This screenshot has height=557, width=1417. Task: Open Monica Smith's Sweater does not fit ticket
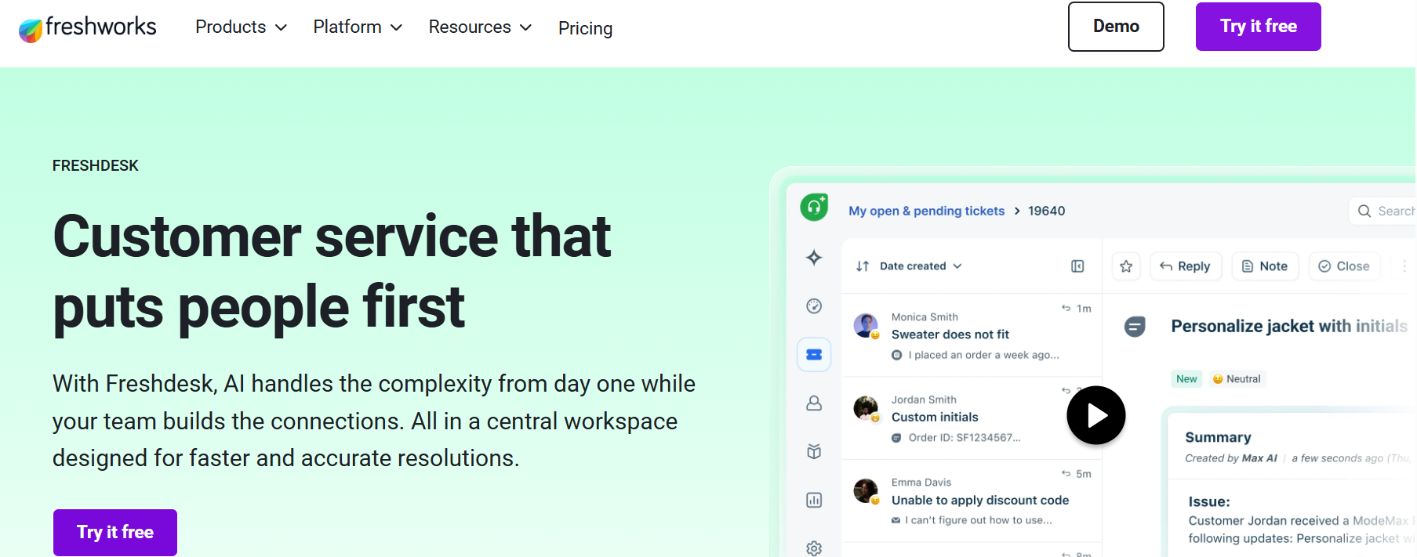[x=972, y=335]
